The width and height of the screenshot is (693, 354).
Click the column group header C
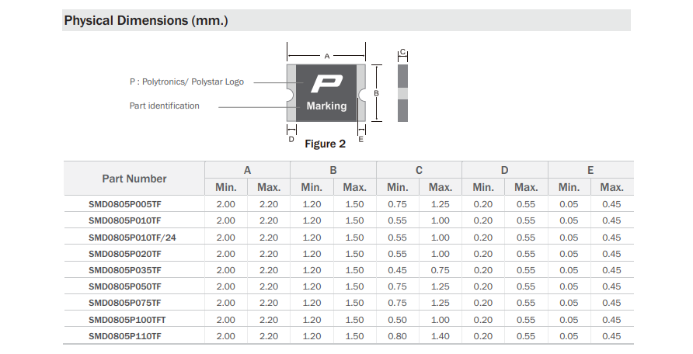pyautogui.click(x=419, y=170)
